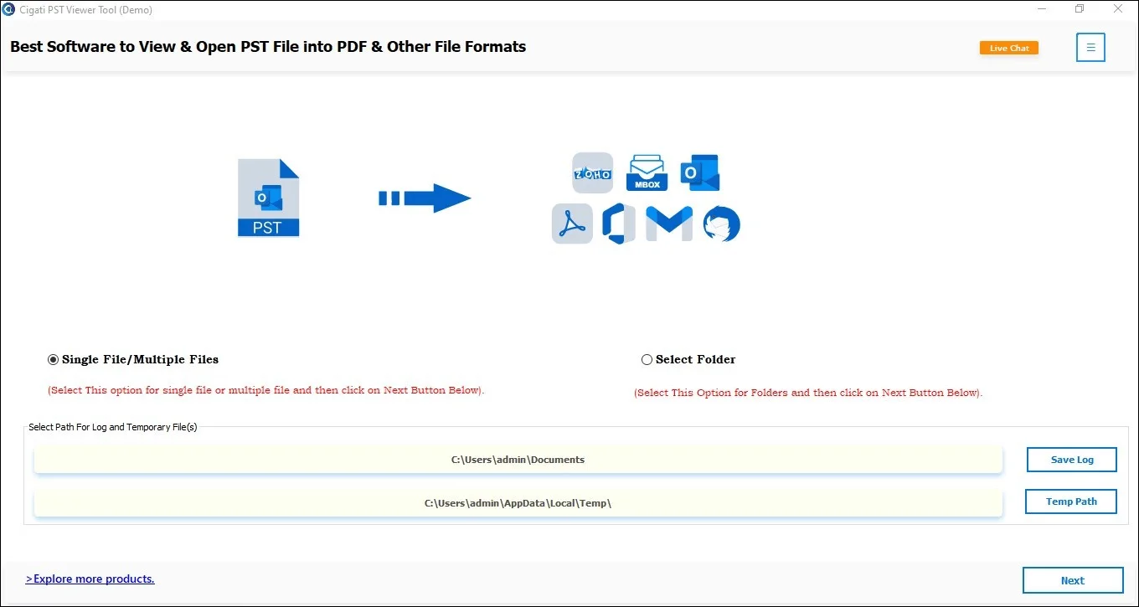Click the Office 365 icon

click(620, 224)
